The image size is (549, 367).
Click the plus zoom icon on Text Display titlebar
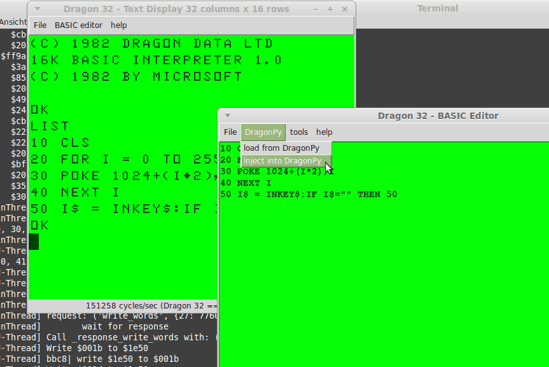click(x=329, y=9)
